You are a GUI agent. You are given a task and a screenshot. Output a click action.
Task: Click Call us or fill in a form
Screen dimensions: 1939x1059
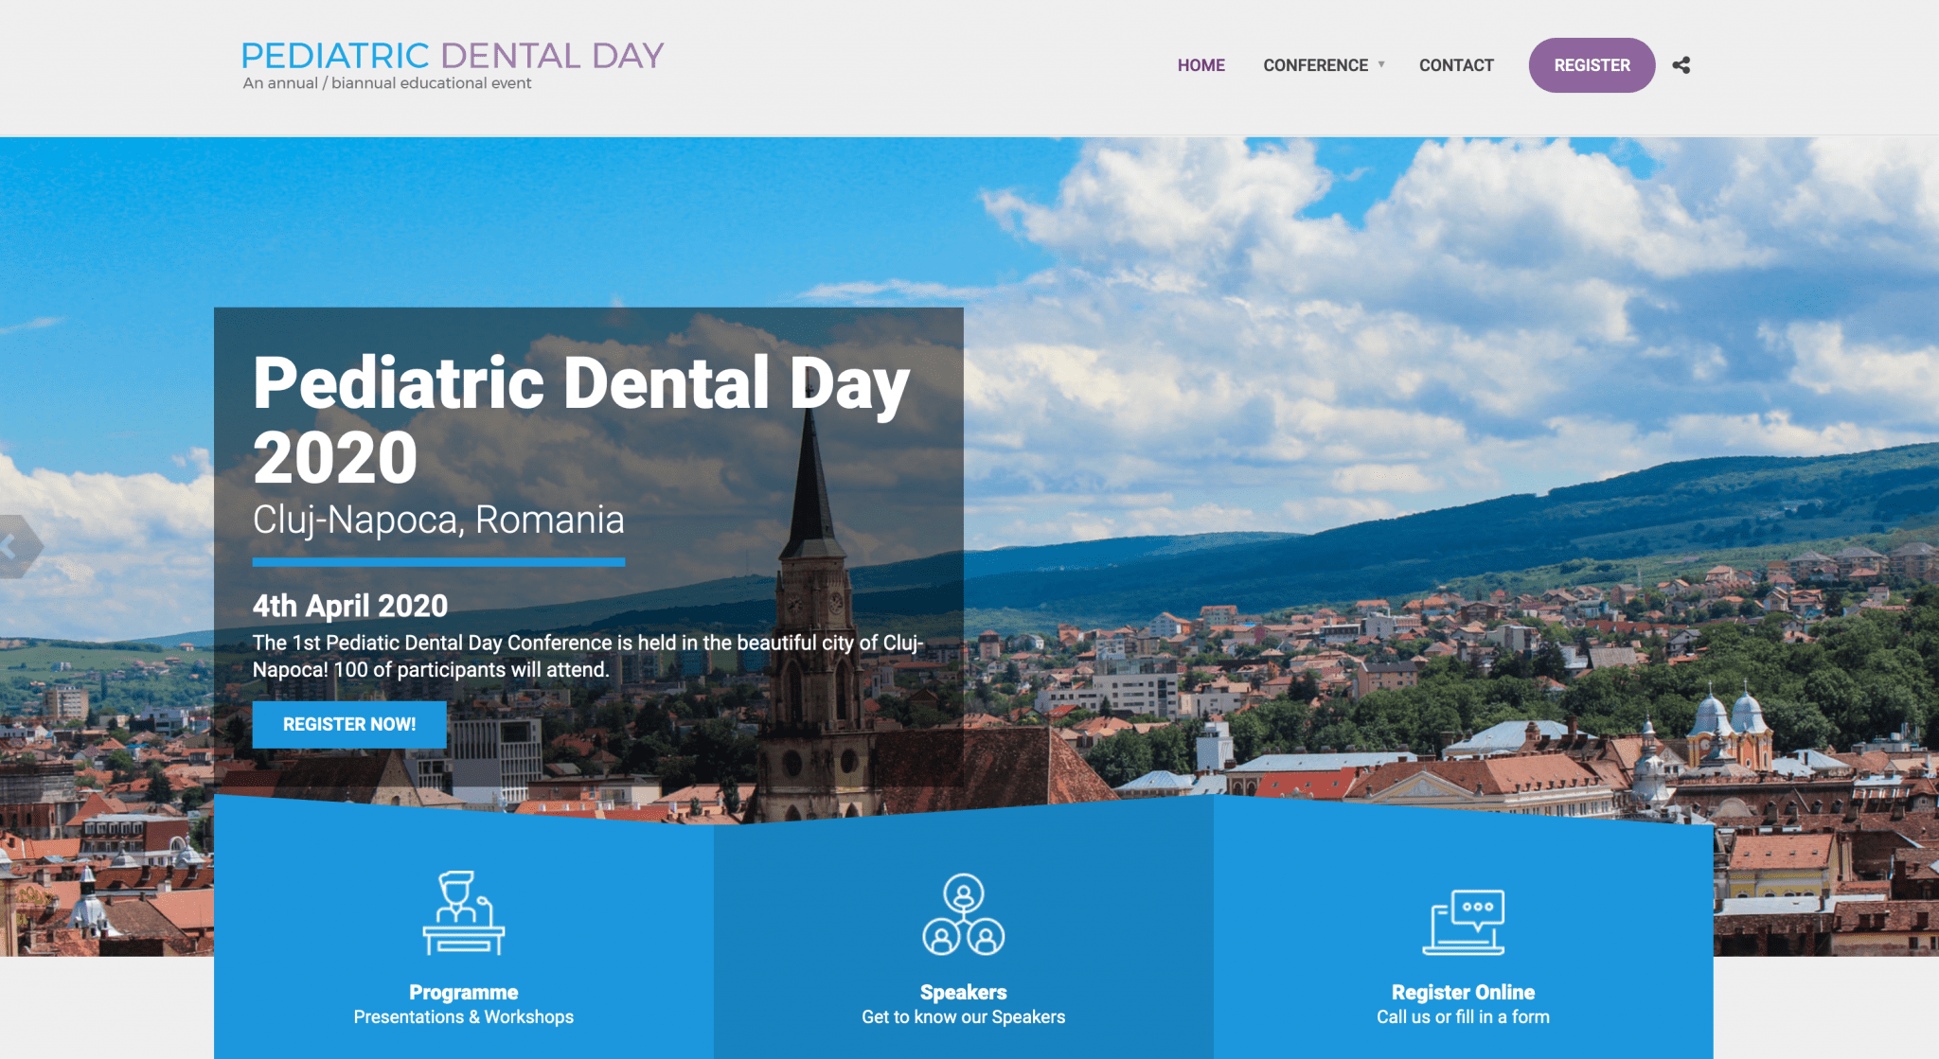click(x=1463, y=1017)
